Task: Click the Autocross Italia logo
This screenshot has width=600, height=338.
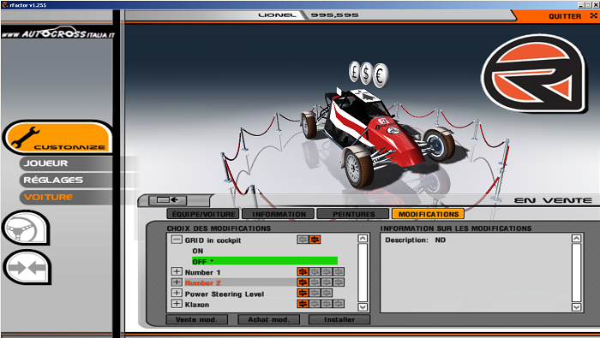Action: (x=58, y=33)
